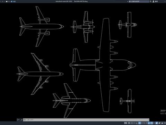Click the annotation auto-scale icon
The height and width of the screenshot is (125, 166).
click(159, 123)
